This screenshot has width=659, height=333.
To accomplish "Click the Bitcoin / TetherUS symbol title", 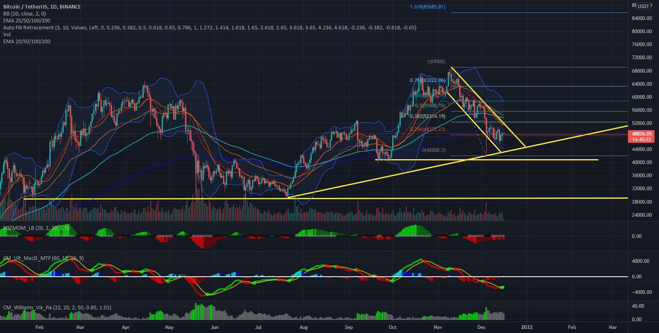I will pyautogui.click(x=42, y=7).
